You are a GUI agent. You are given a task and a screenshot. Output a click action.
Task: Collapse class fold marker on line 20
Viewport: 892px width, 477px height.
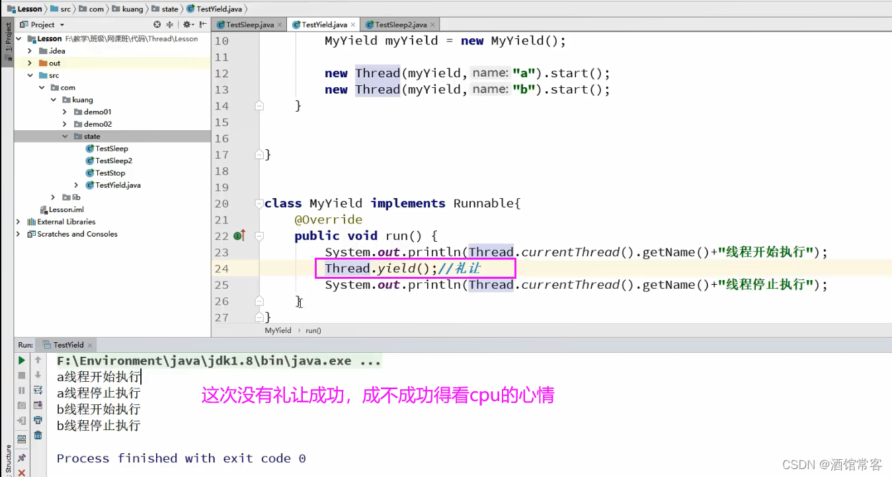(259, 203)
